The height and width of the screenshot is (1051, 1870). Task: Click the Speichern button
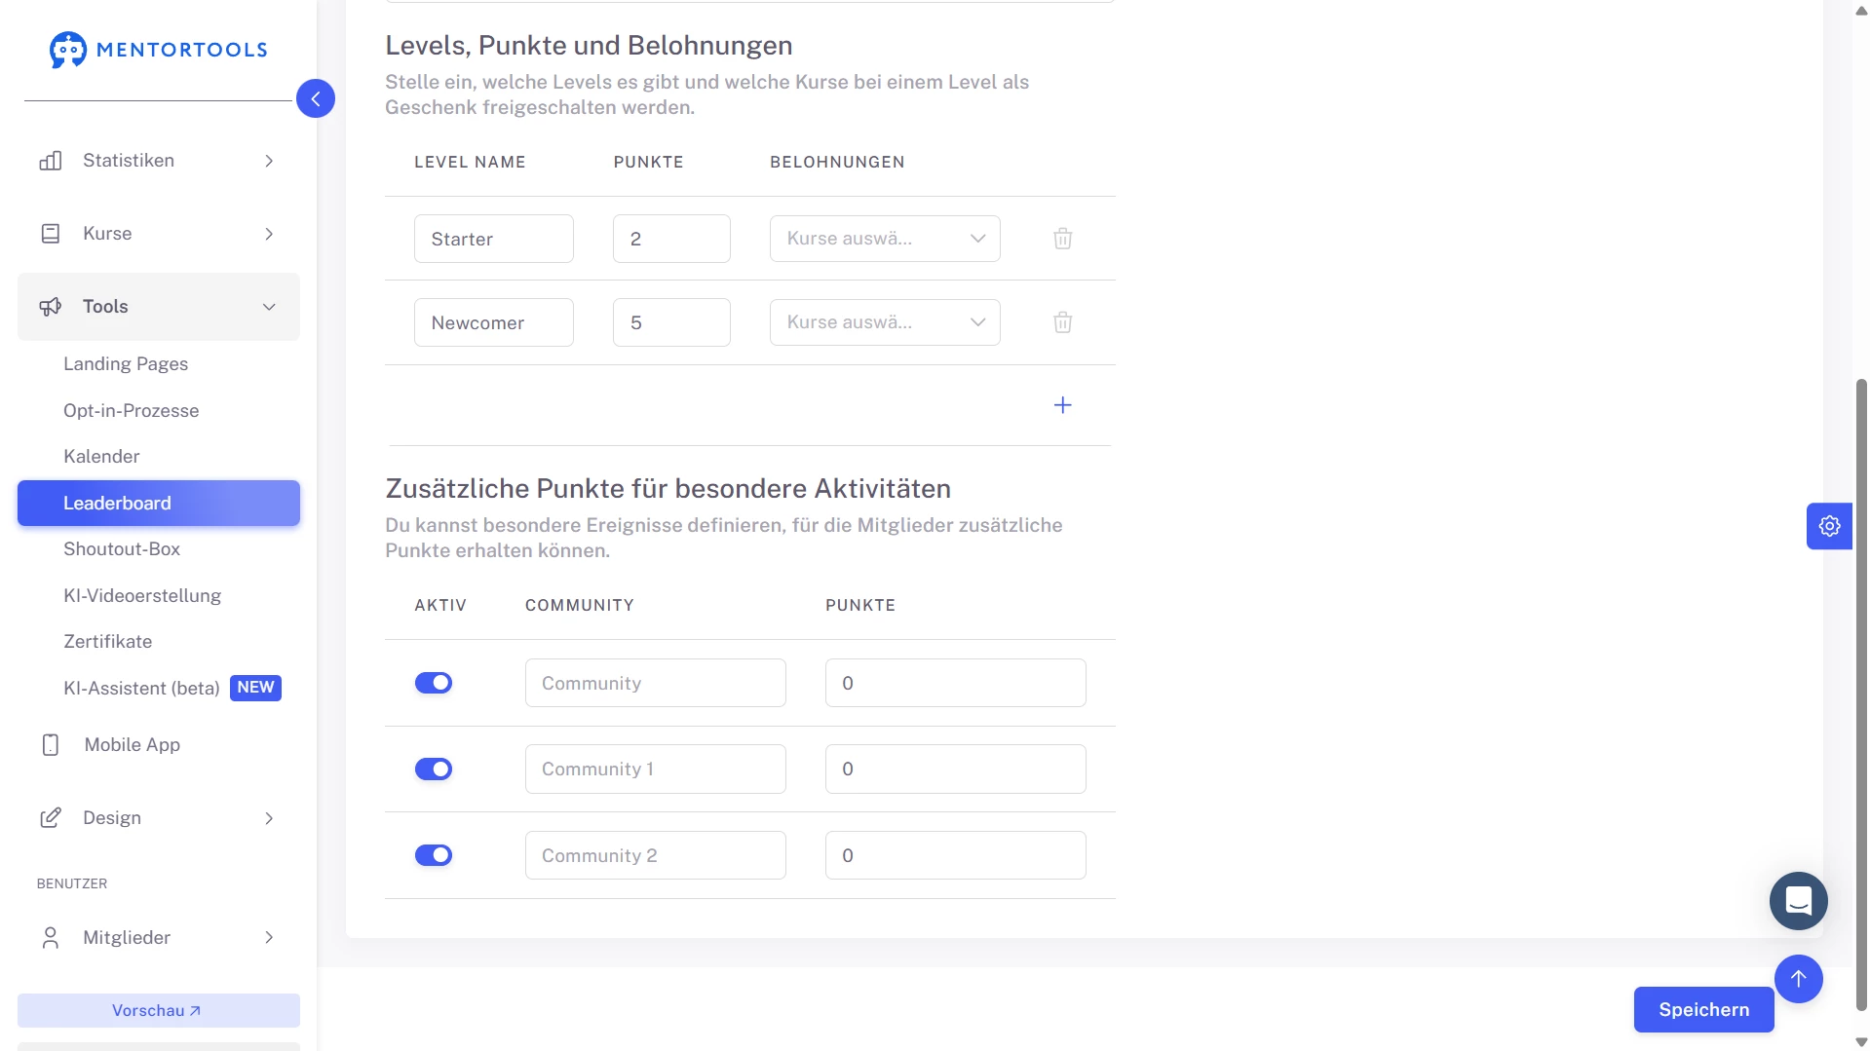1702,1009
